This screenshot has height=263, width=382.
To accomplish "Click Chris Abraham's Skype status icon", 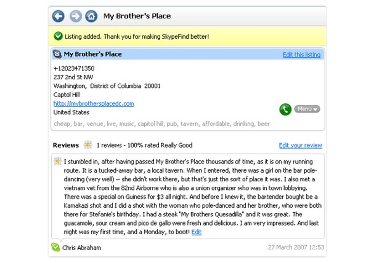I will click(56, 247).
